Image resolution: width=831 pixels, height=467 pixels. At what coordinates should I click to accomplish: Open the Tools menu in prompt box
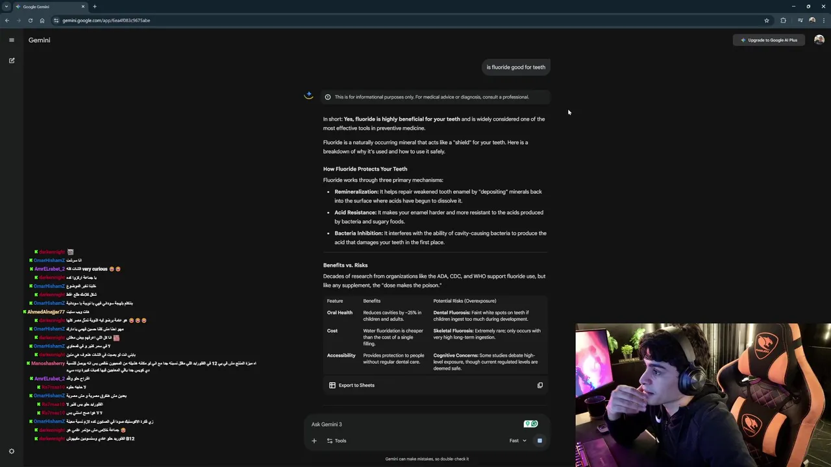point(336,441)
